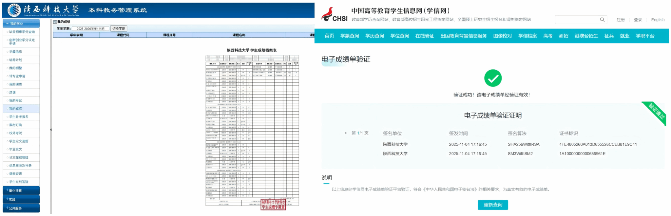Image resolution: width=671 pixels, height=216 pixels.
Task: Select 毕业论文 in the sidebar
Action: pos(16,149)
